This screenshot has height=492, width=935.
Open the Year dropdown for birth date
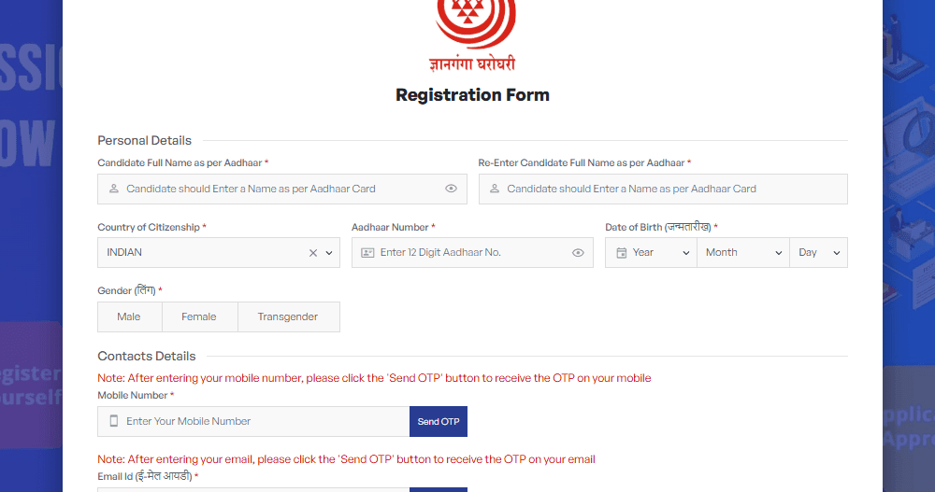click(651, 253)
